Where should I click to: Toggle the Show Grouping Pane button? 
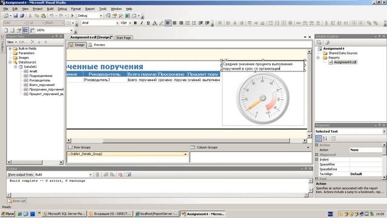pyautogui.click(x=25, y=30)
